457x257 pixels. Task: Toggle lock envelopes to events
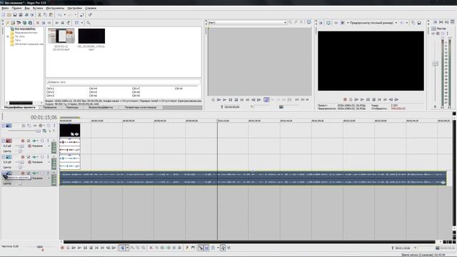pyautogui.click(x=223, y=248)
